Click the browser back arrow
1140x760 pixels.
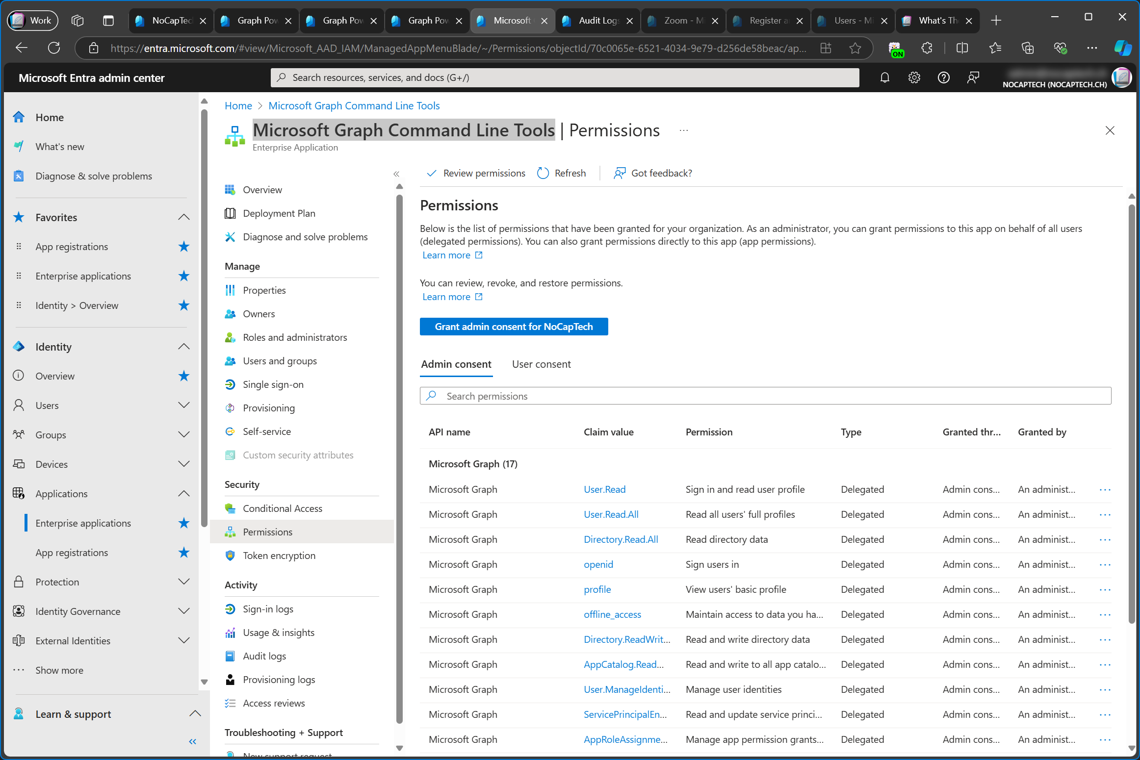click(x=22, y=48)
